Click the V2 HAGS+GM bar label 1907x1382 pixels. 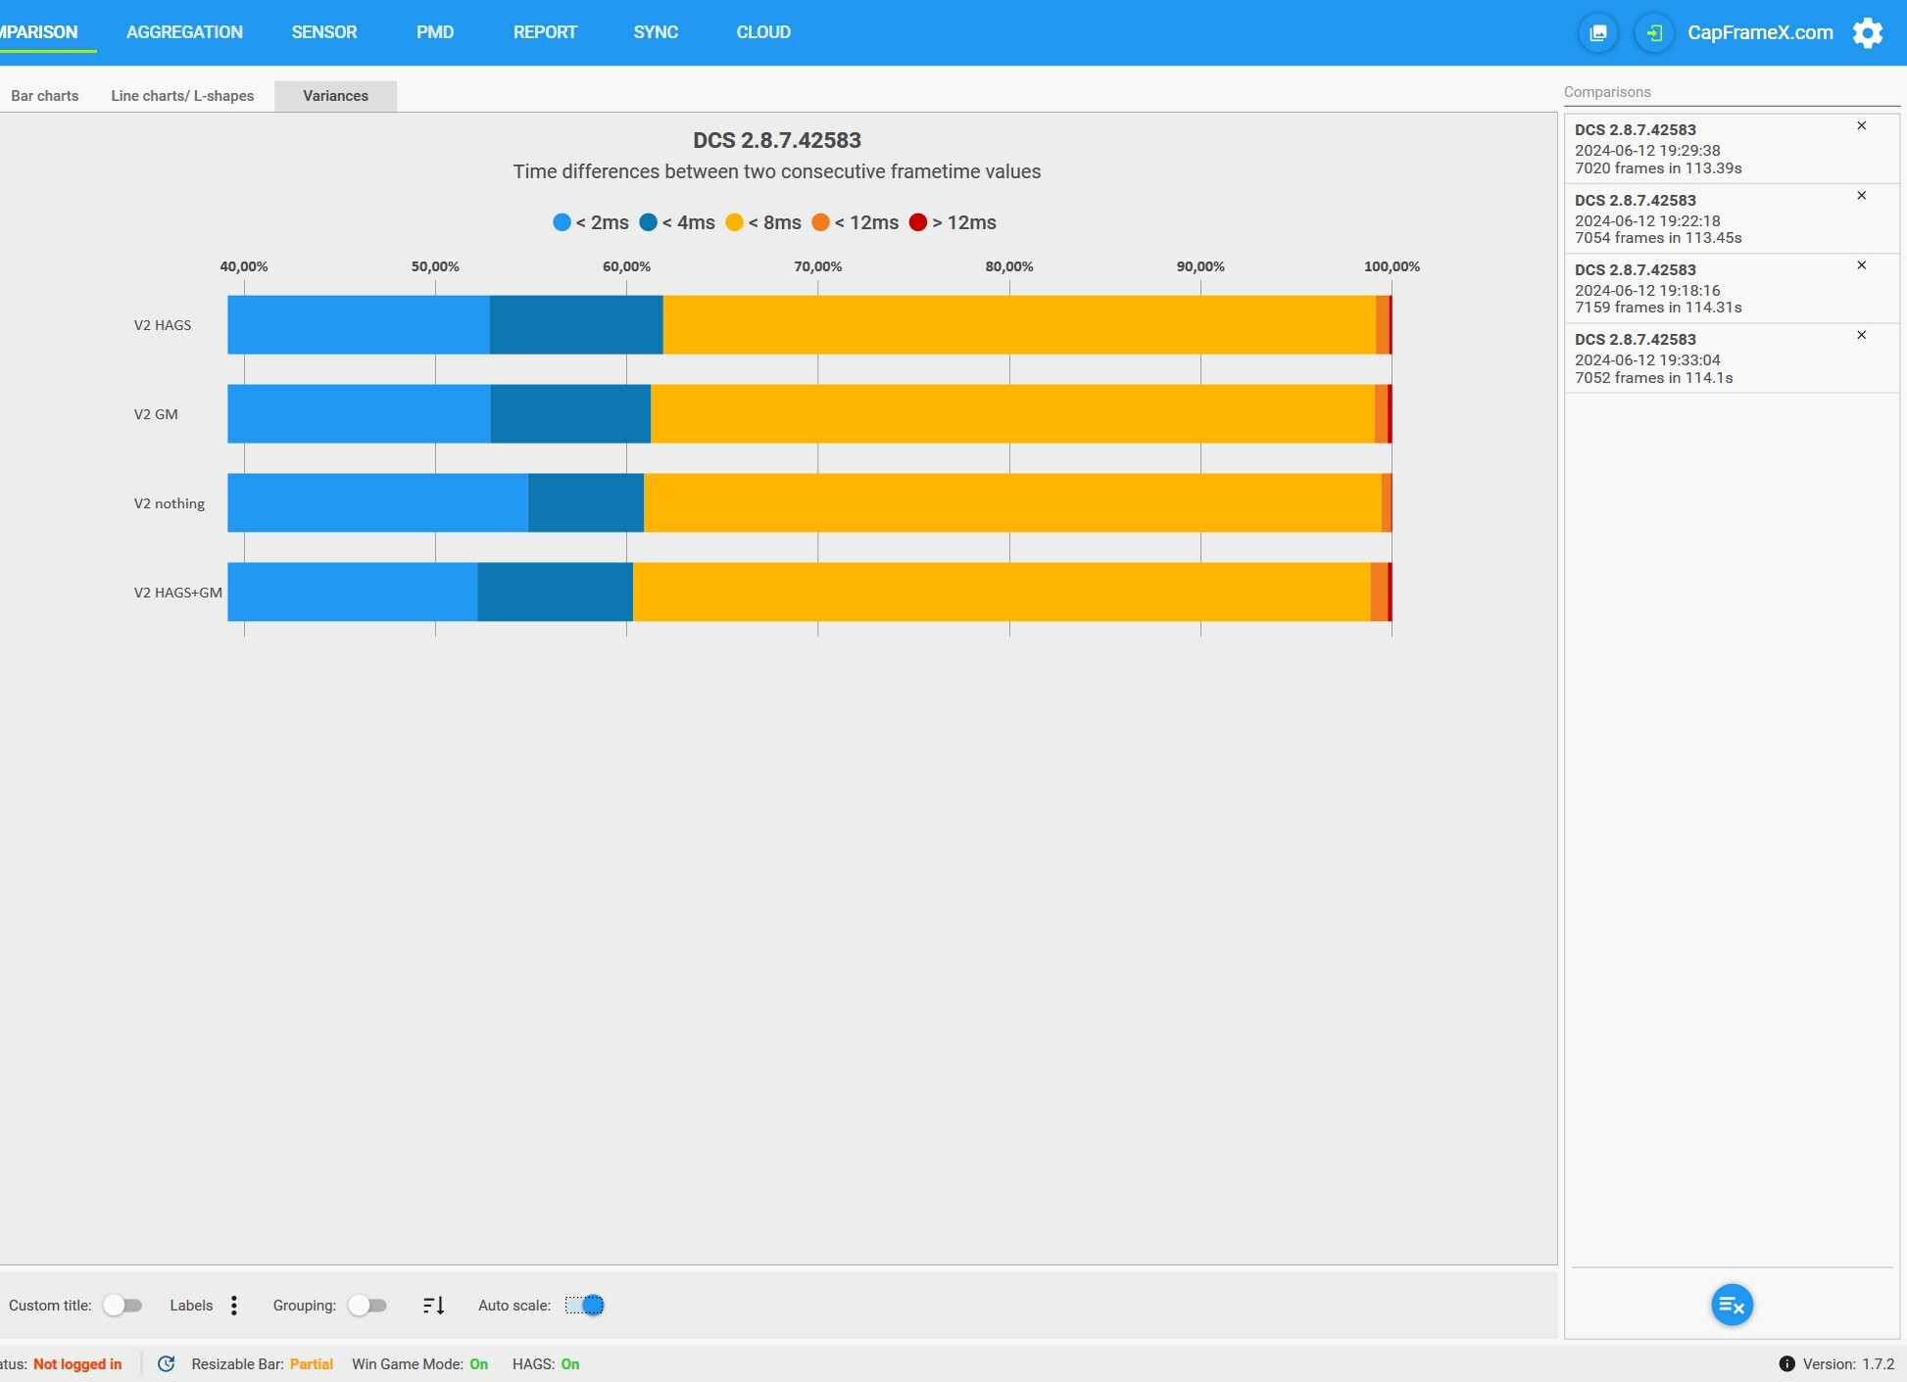pyautogui.click(x=177, y=593)
